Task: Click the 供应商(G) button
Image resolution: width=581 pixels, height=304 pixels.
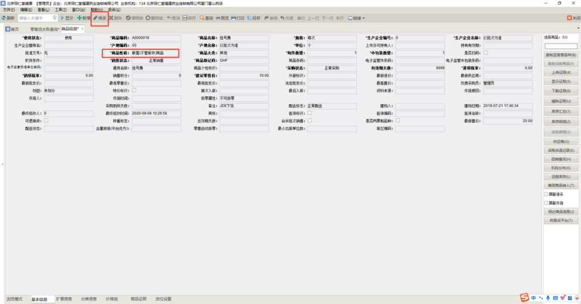Action: (x=561, y=142)
